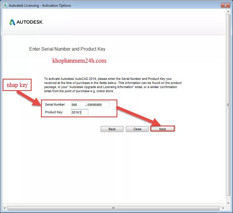Click the Product Key input field
The image size is (233, 213).
pyautogui.click(x=80, y=112)
